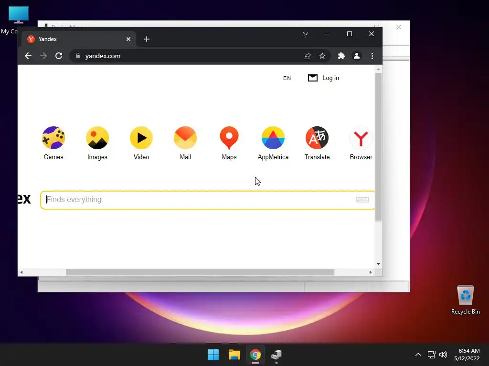Open the Yandex Video service icon

click(141, 138)
